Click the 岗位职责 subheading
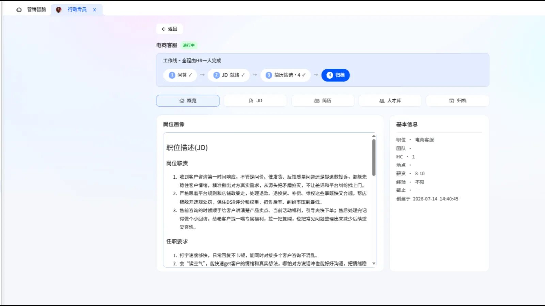 [177, 163]
